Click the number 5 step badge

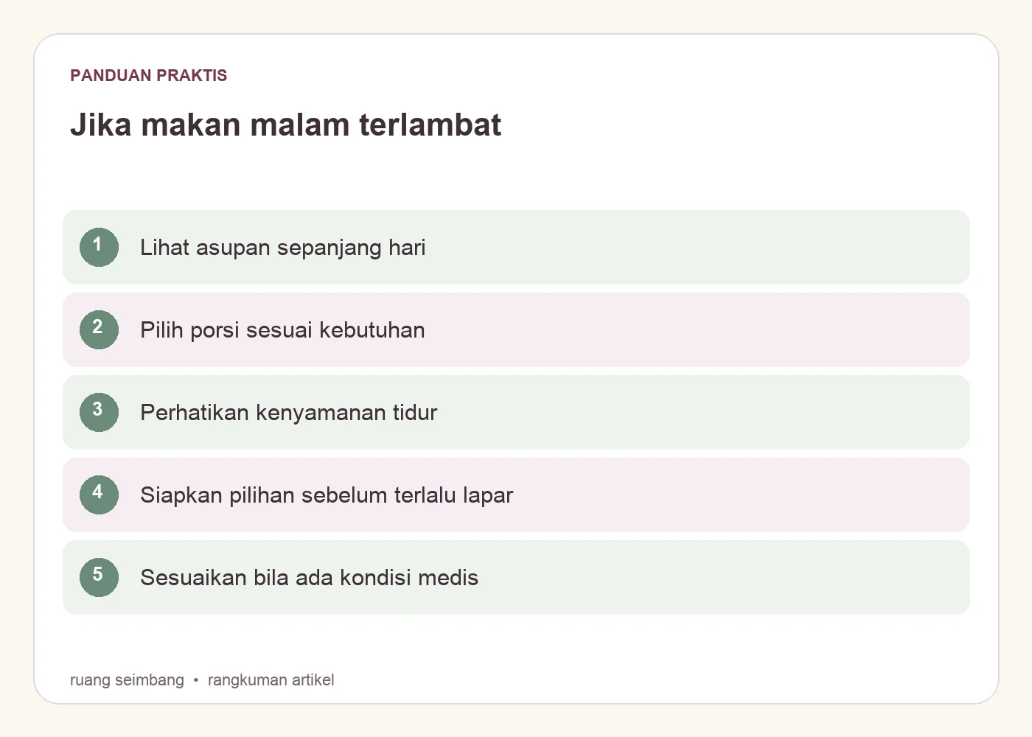[99, 577]
